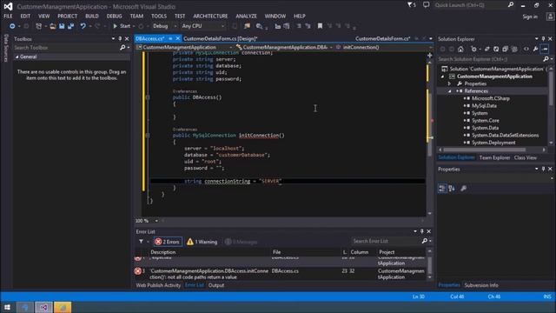Click the Save icon in toolbar

(62, 26)
